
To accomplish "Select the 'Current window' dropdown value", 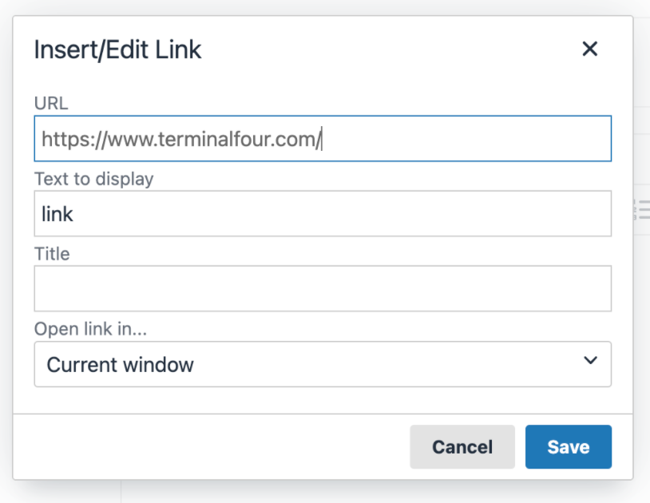I will coord(121,366).
